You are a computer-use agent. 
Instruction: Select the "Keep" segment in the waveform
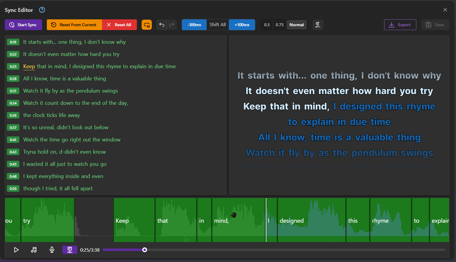(x=134, y=220)
